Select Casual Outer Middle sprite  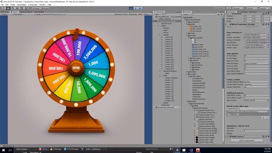pos(206,138)
